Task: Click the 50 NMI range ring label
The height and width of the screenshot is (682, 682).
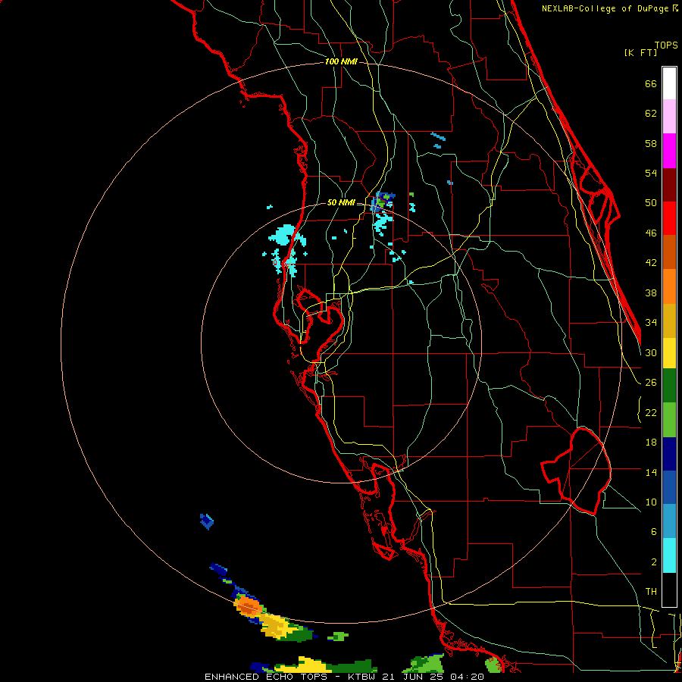Action: pos(341,202)
